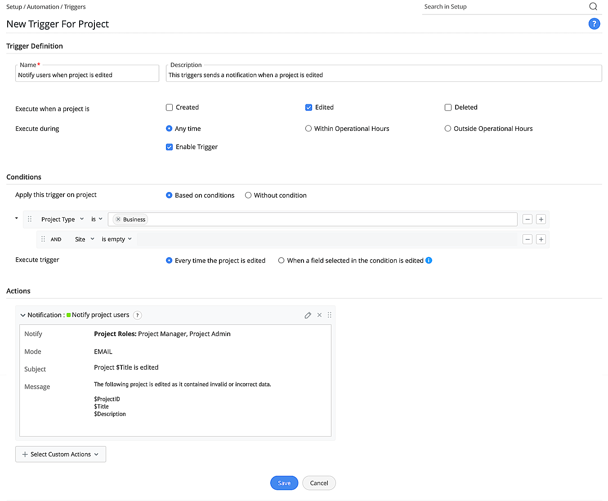Open the 'is empty' operator dropdown
Viewport: 608px width, 501px height.
116,239
